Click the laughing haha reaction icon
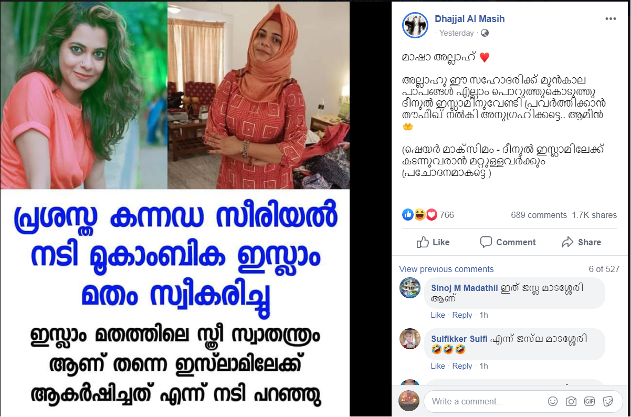 pyautogui.click(x=420, y=214)
